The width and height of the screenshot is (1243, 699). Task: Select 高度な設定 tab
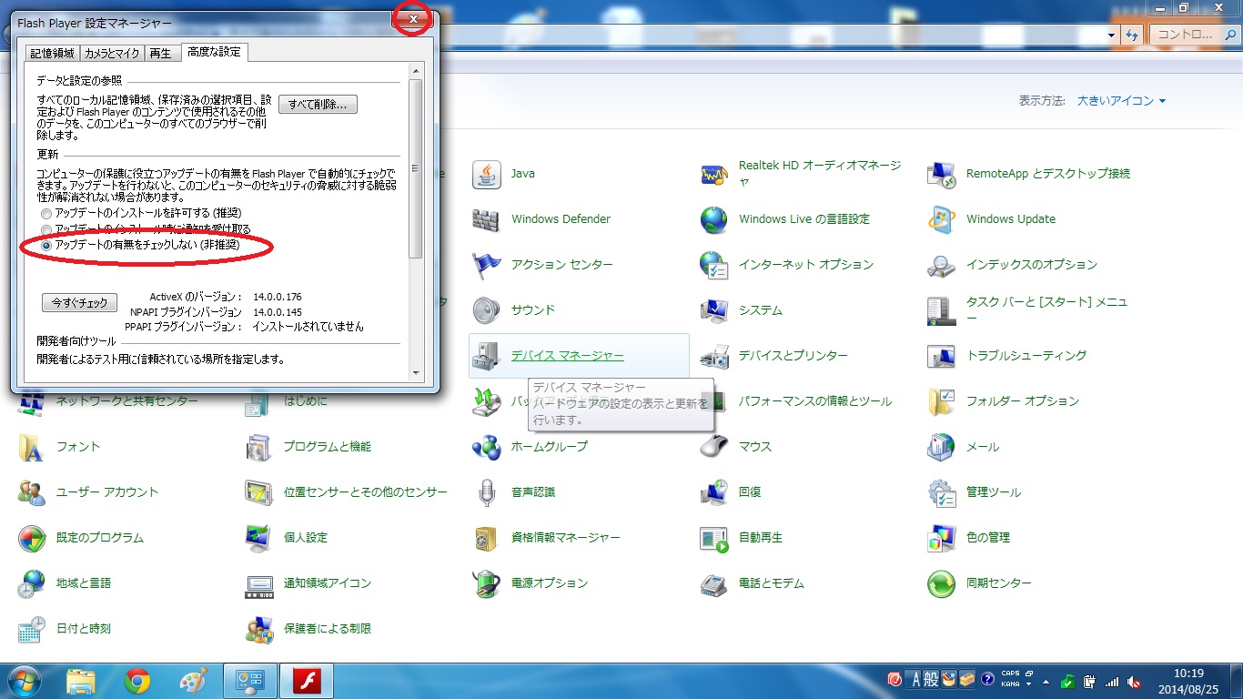click(214, 52)
